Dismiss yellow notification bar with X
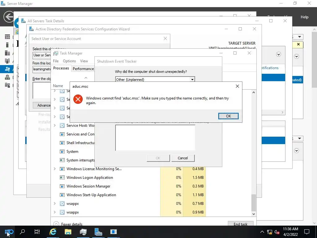 coord(298,44)
